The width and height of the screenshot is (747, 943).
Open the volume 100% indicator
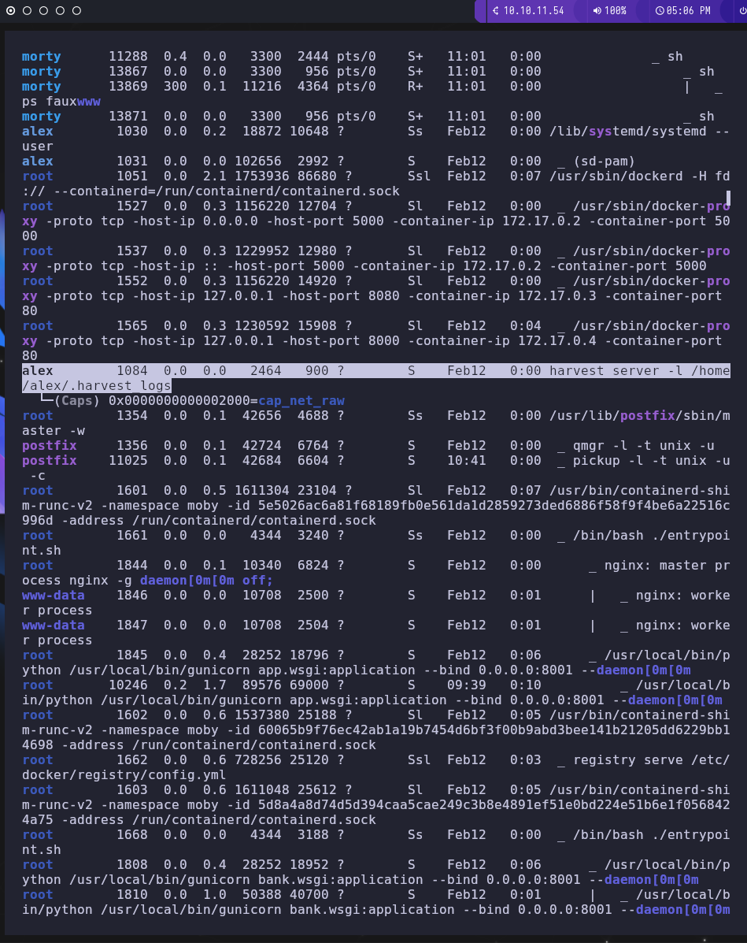[x=609, y=11]
